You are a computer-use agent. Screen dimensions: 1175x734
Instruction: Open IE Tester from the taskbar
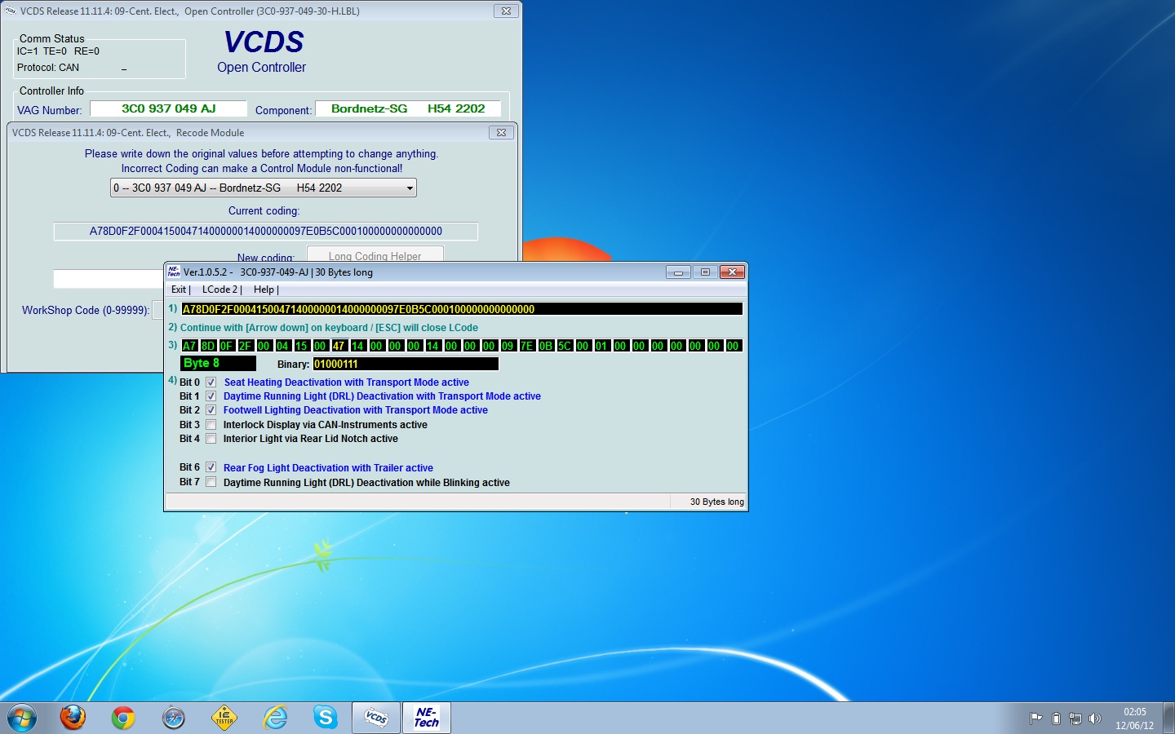tap(224, 718)
